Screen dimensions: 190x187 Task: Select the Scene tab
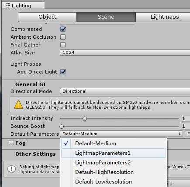click(106, 17)
